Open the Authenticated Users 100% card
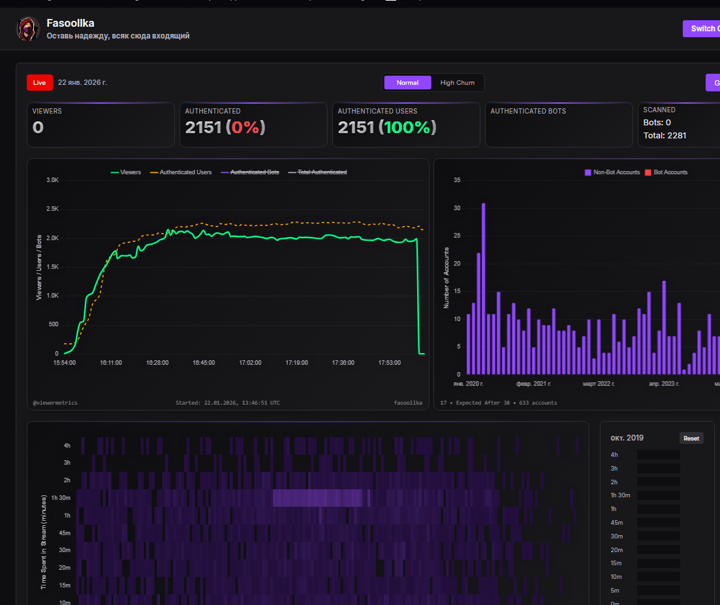720x605 pixels. pyautogui.click(x=406, y=125)
